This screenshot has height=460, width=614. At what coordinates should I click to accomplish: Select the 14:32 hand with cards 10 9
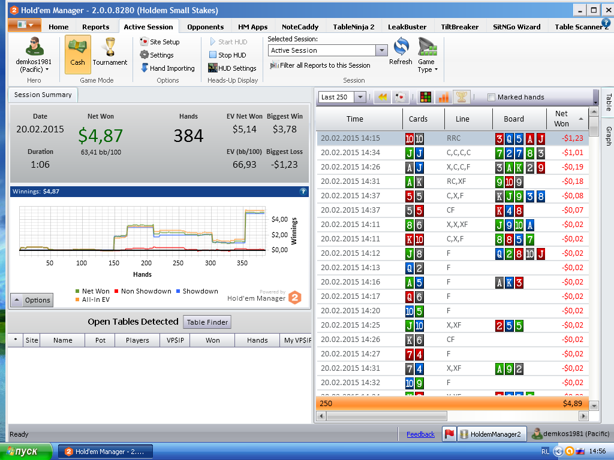coord(452,383)
